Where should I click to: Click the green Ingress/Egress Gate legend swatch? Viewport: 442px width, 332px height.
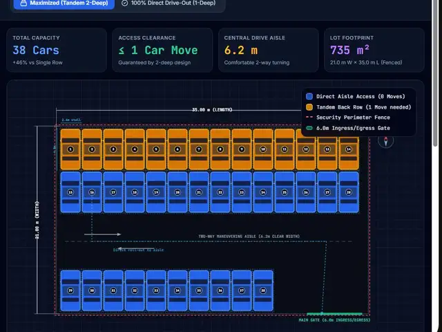[x=309, y=128]
